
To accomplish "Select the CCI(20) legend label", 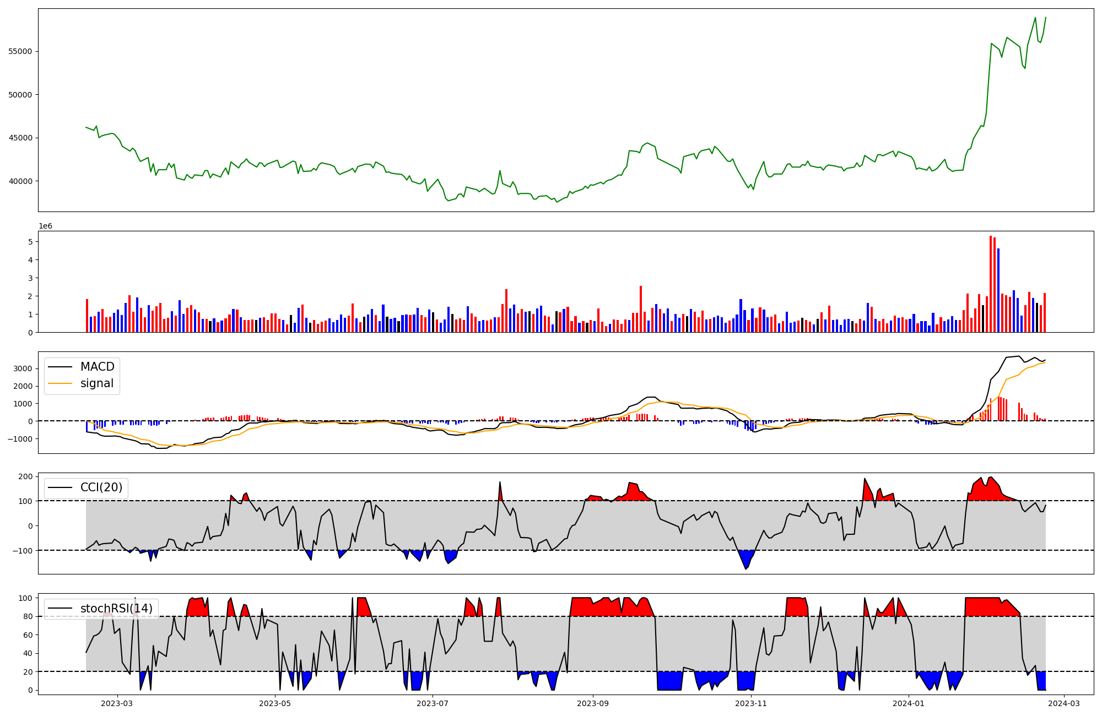I will pyautogui.click(x=101, y=487).
